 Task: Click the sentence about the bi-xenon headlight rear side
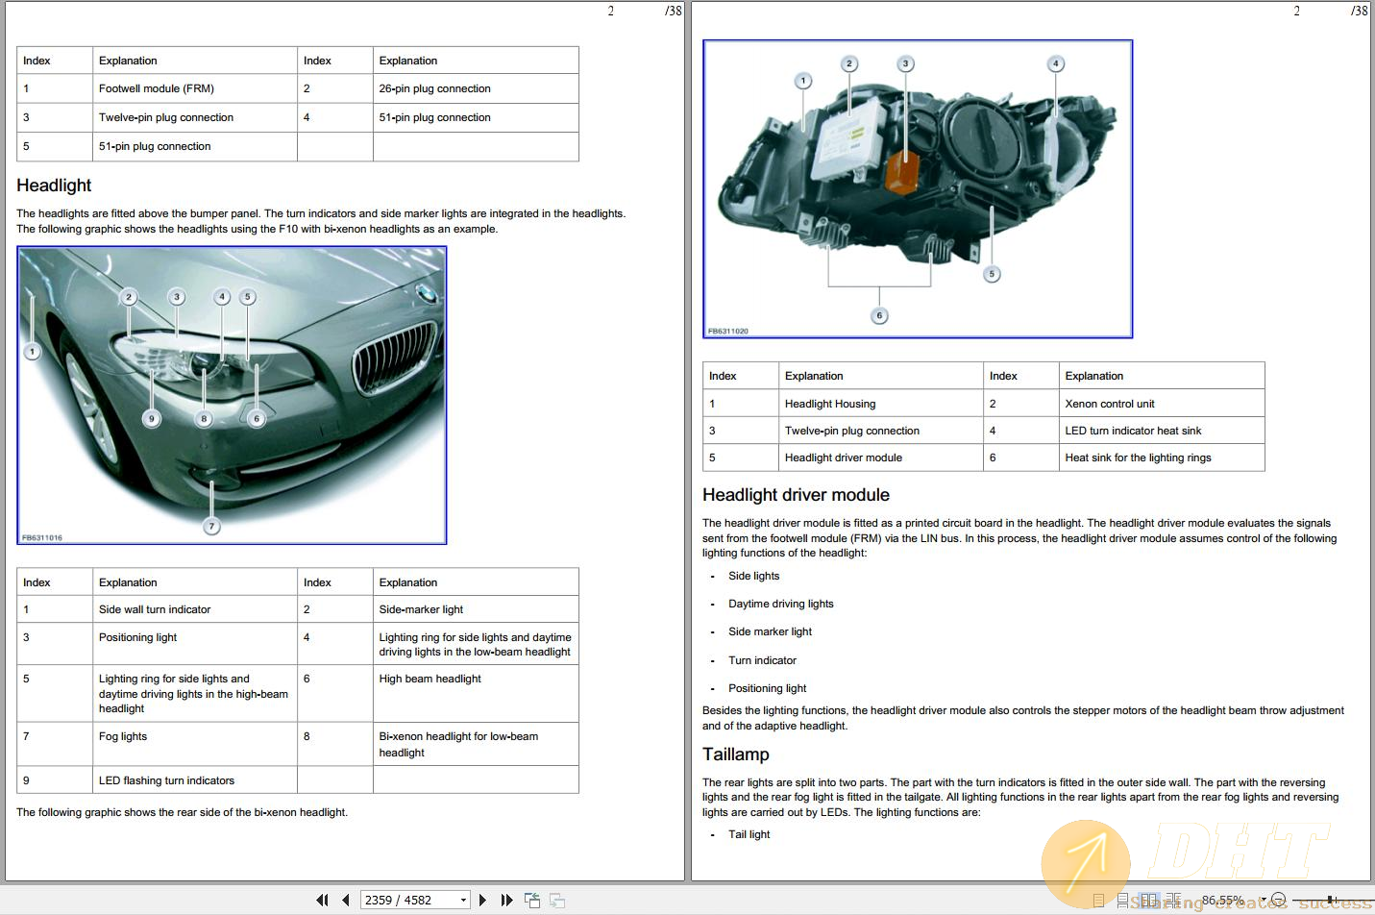[x=182, y=812]
